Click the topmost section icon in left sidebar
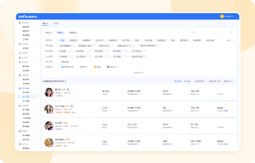This screenshot has height=163, width=255. (x=20, y=23)
